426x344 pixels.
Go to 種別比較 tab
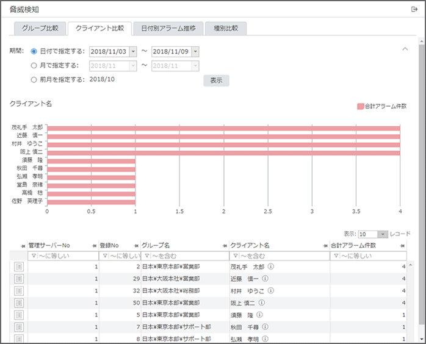[226, 28]
